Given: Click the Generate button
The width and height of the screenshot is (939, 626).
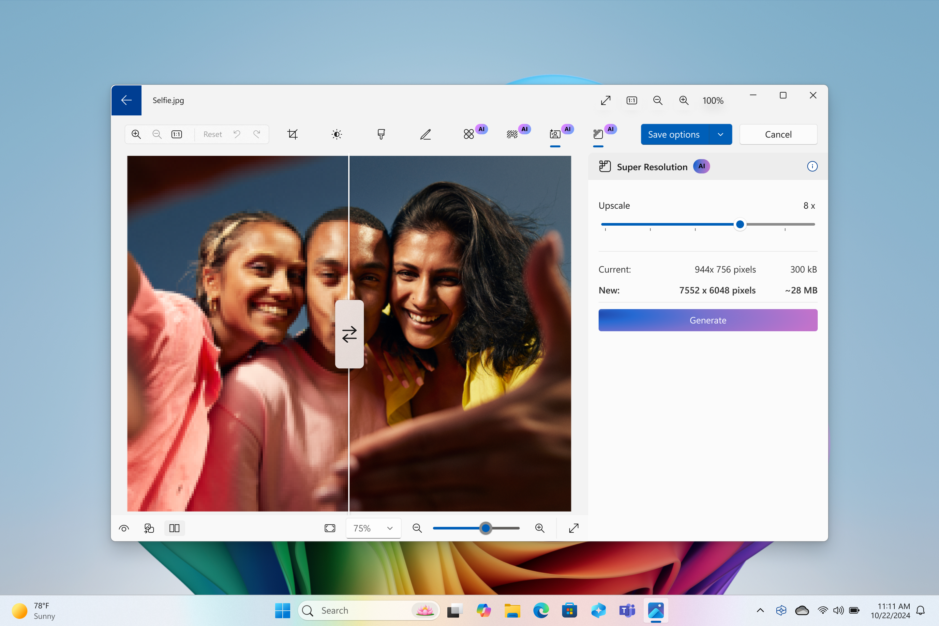Looking at the screenshot, I should tap(707, 320).
